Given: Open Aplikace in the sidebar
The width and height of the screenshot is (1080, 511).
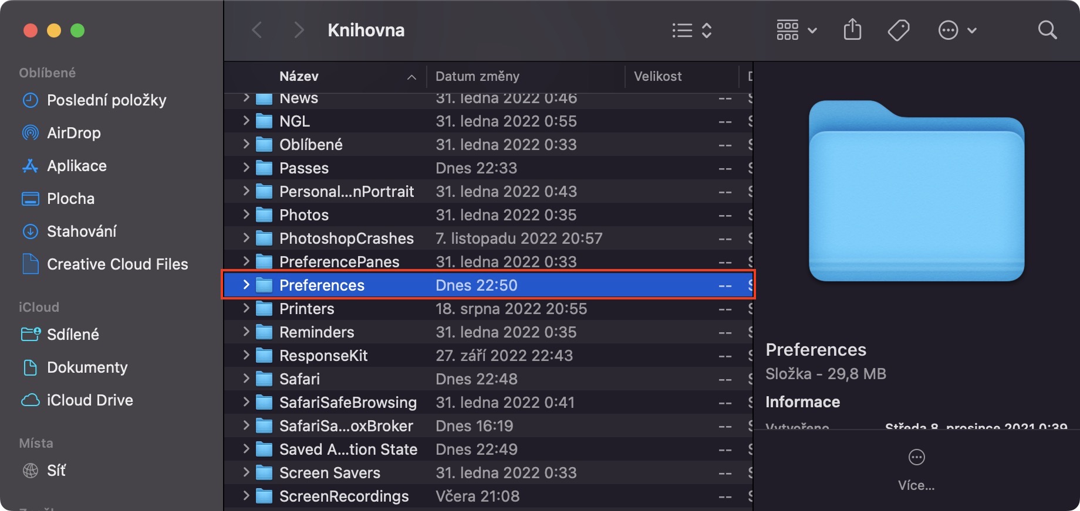Looking at the screenshot, I should (76, 166).
